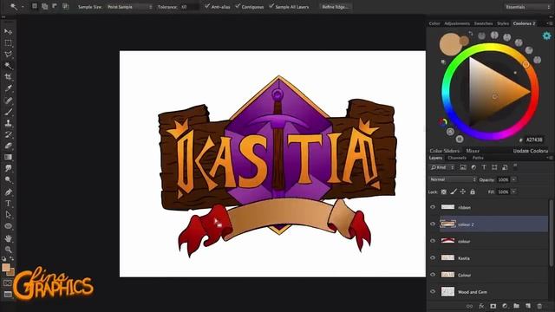Select the Crop tool
This screenshot has width=555, height=312.
pos(8,77)
